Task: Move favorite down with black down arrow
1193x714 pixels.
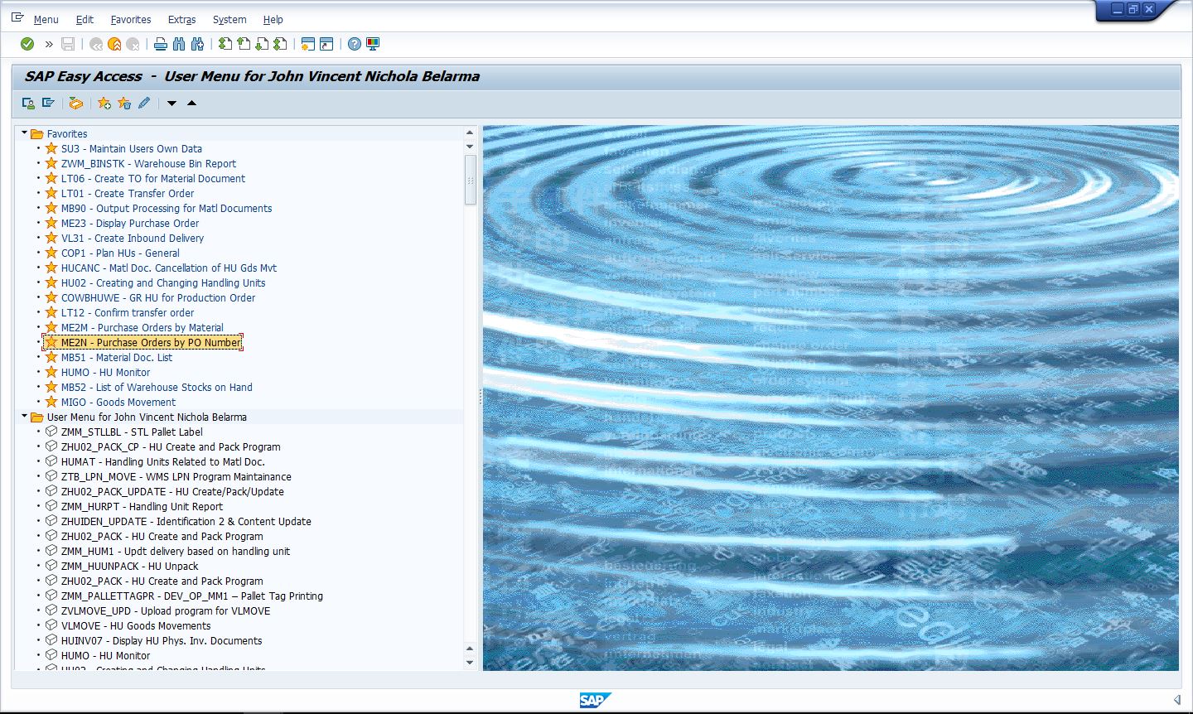Action: (x=172, y=104)
